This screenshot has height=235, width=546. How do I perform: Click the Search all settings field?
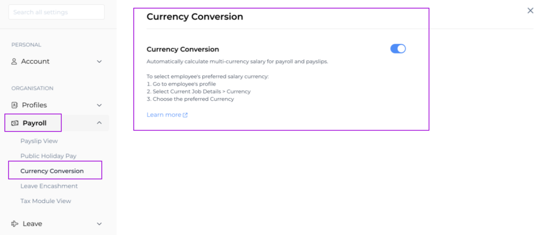[57, 12]
